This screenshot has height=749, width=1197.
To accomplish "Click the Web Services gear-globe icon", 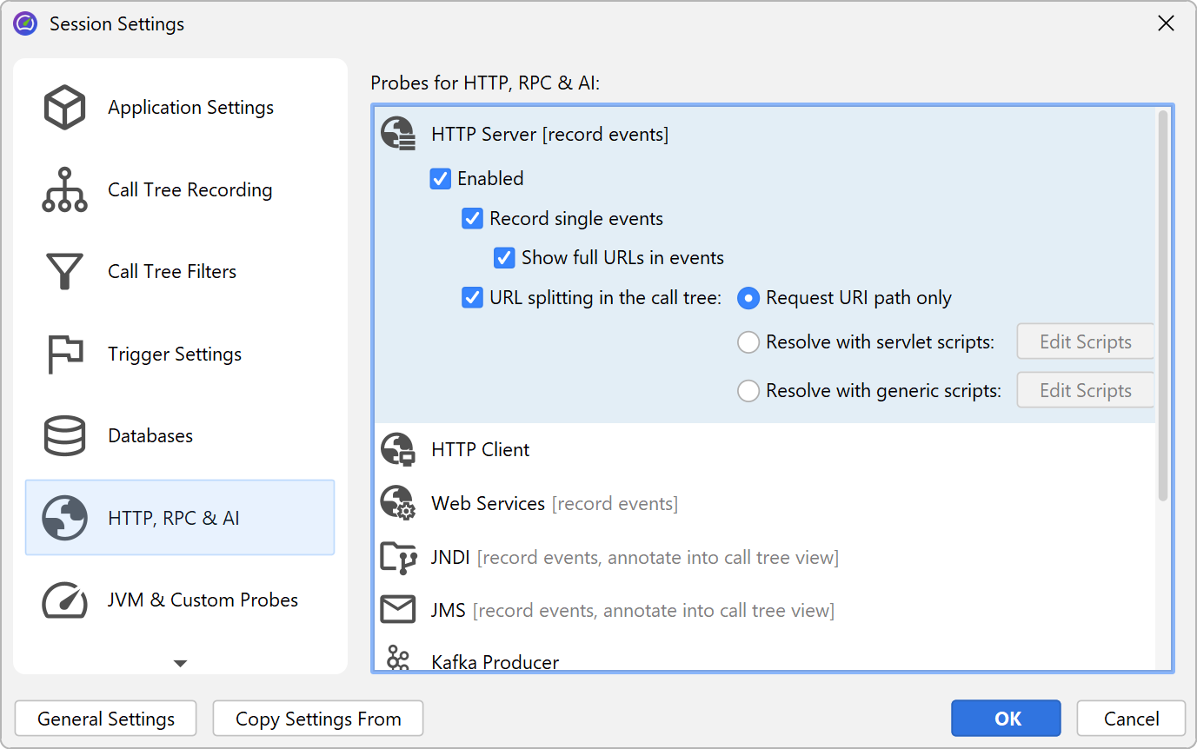I will click(x=398, y=504).
